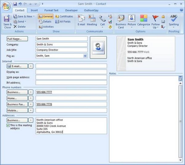Open the OutlookSpy tab

tap(91, 10)
